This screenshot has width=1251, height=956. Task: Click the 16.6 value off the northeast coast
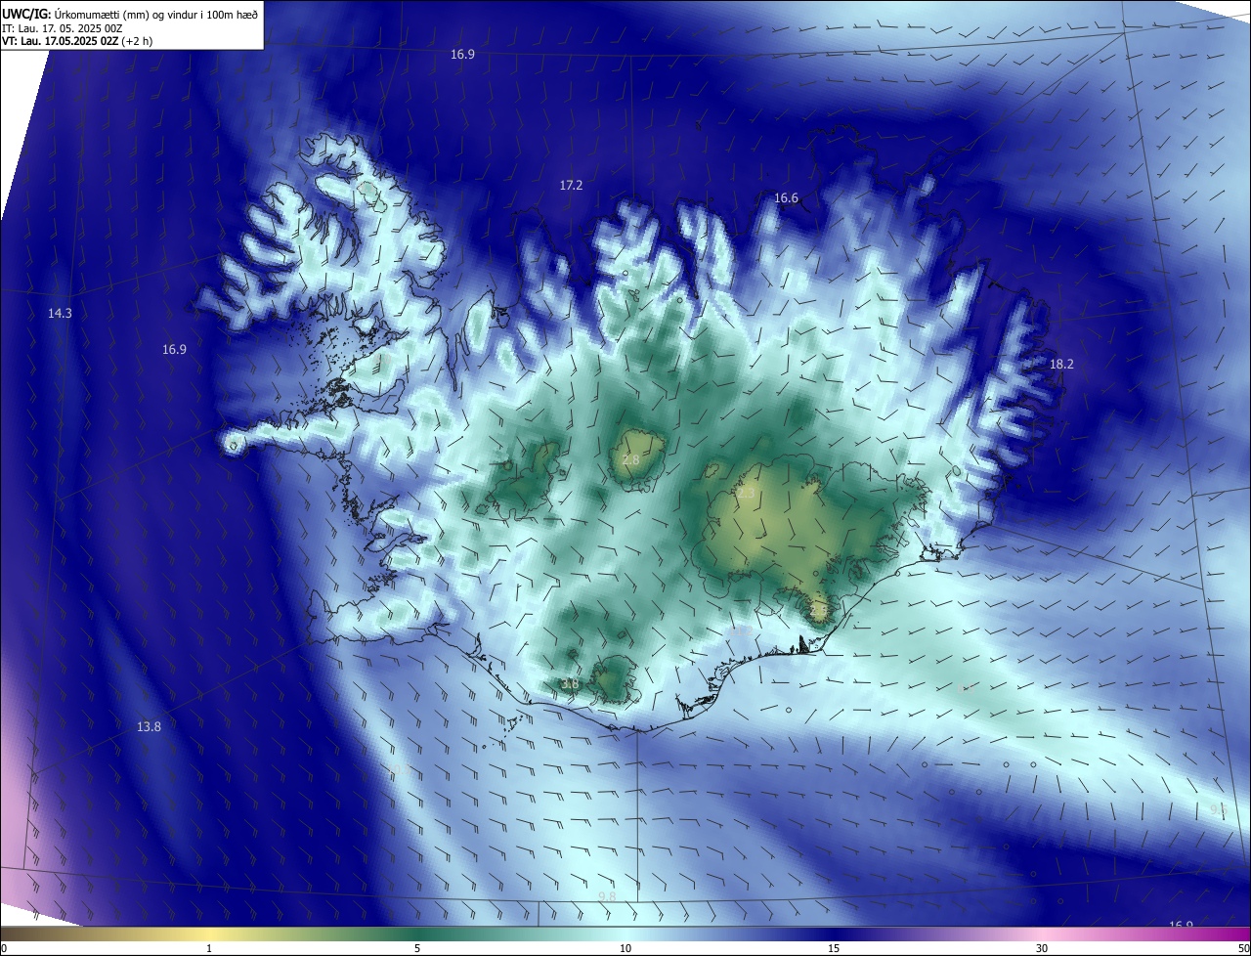coord(786,197)
